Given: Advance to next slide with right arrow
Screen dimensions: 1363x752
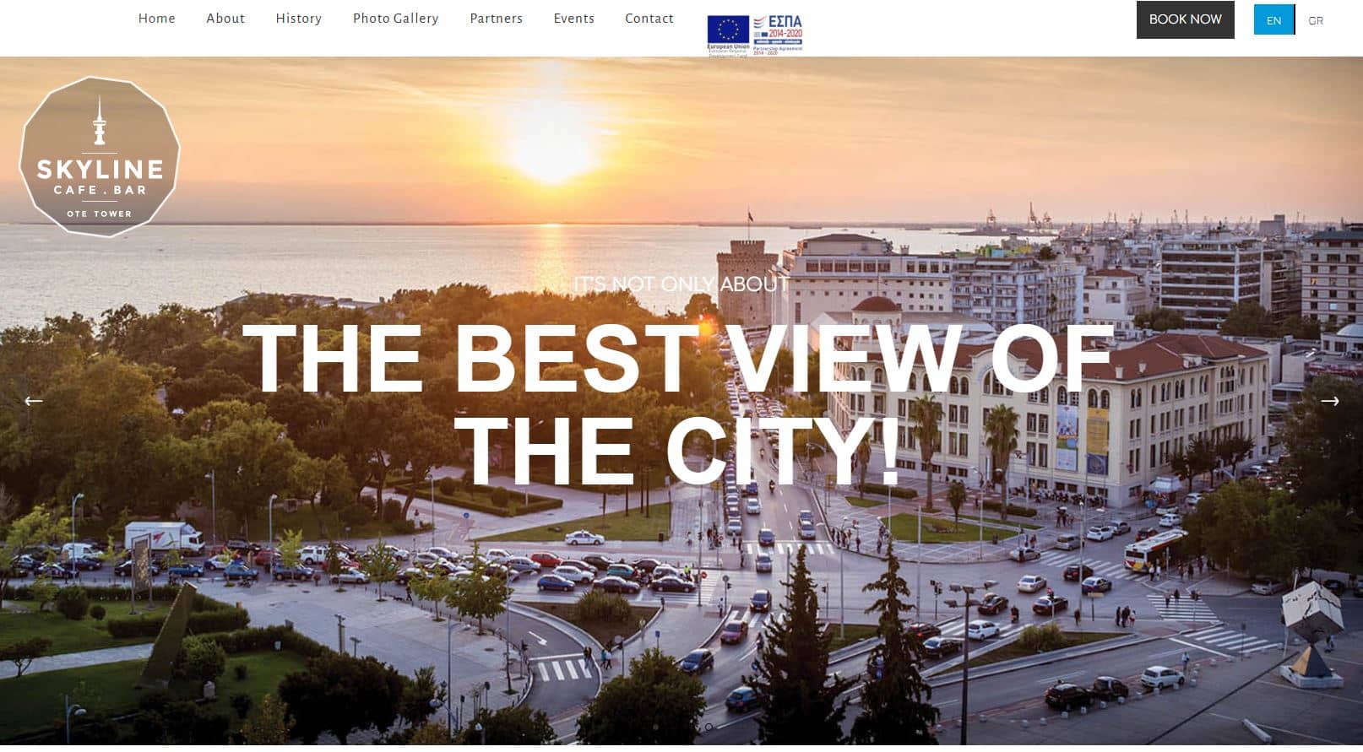Looking at the screenshot, I should pyautogui.click(x=1329, y=401).
